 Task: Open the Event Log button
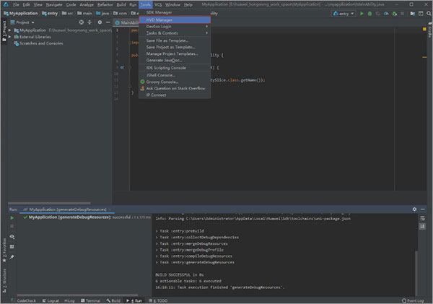pos(413,300)
